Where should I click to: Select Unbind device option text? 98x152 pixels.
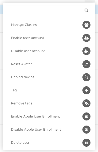point(23,77)
